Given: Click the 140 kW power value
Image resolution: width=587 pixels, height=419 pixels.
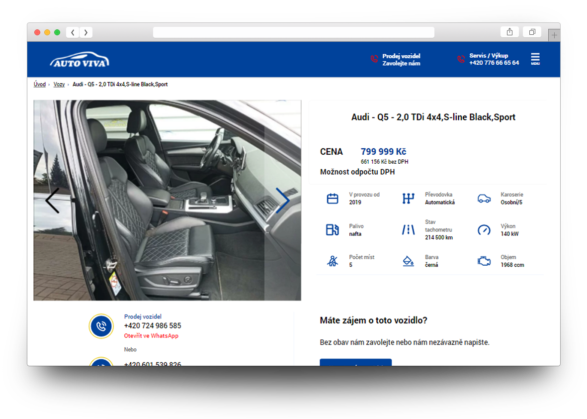Looking at the screenshot, I should click(509, 234).
